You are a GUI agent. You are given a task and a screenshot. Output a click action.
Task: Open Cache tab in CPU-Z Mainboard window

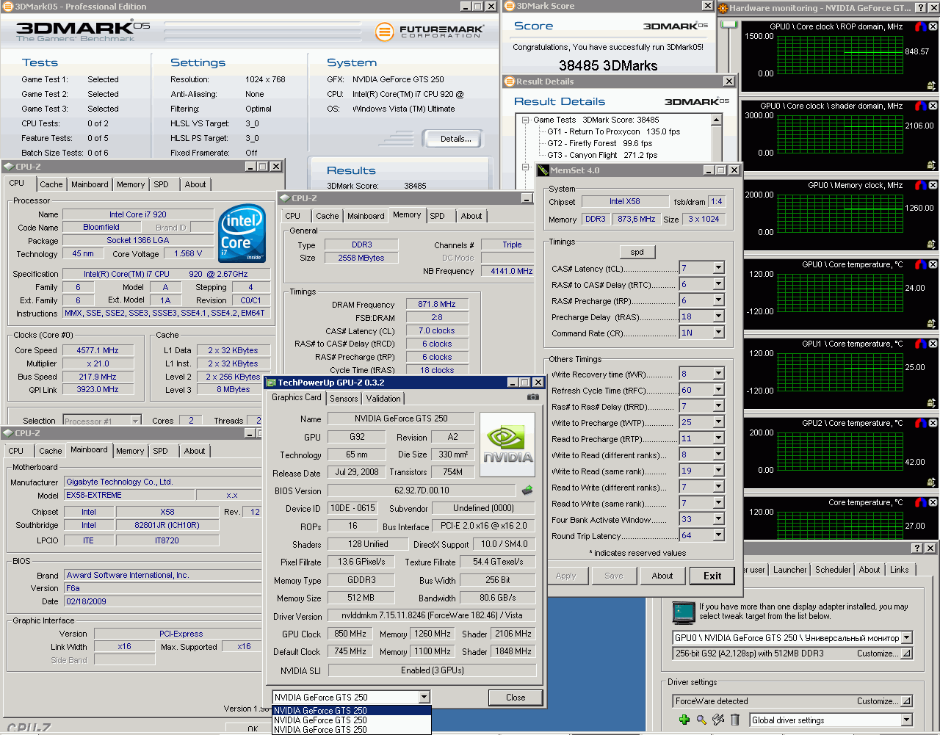(50, 451)
